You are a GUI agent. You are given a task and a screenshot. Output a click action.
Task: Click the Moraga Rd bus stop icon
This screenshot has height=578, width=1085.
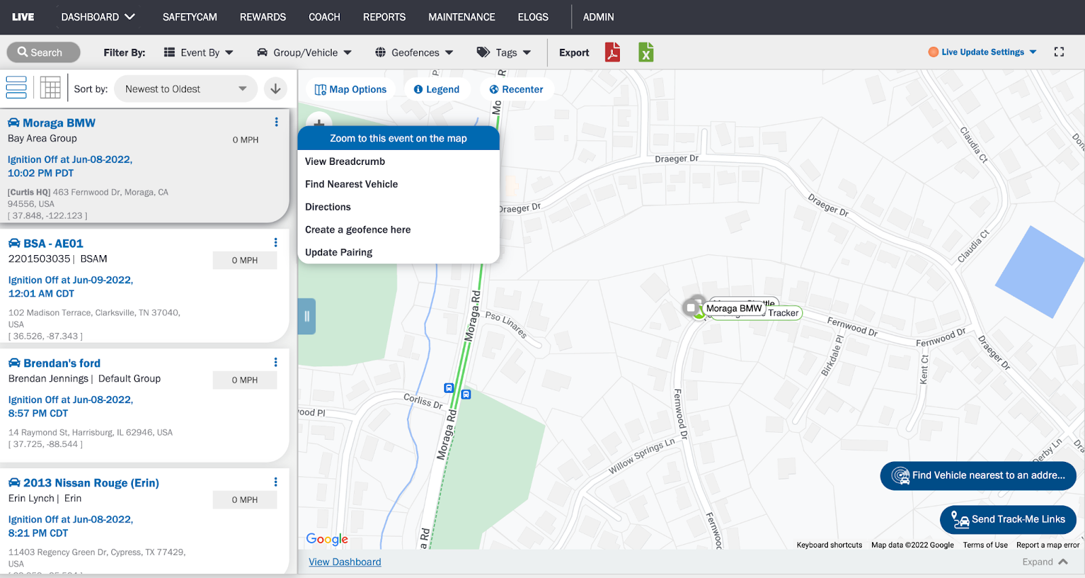click(x=466, y=394)
